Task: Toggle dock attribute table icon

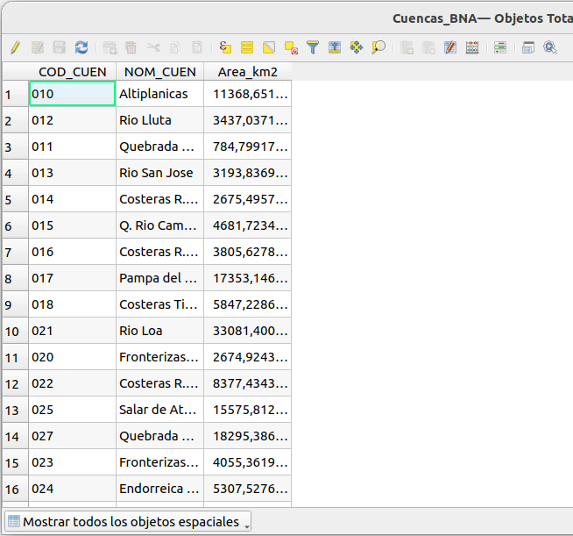Action: coord(528,47)
